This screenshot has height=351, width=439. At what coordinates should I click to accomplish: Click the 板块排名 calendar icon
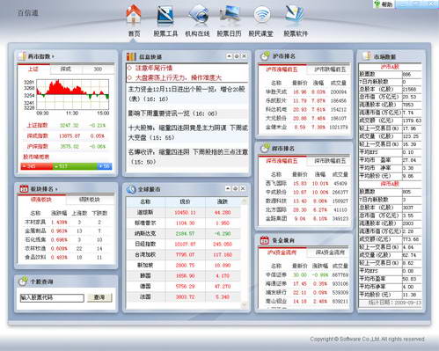24,188
